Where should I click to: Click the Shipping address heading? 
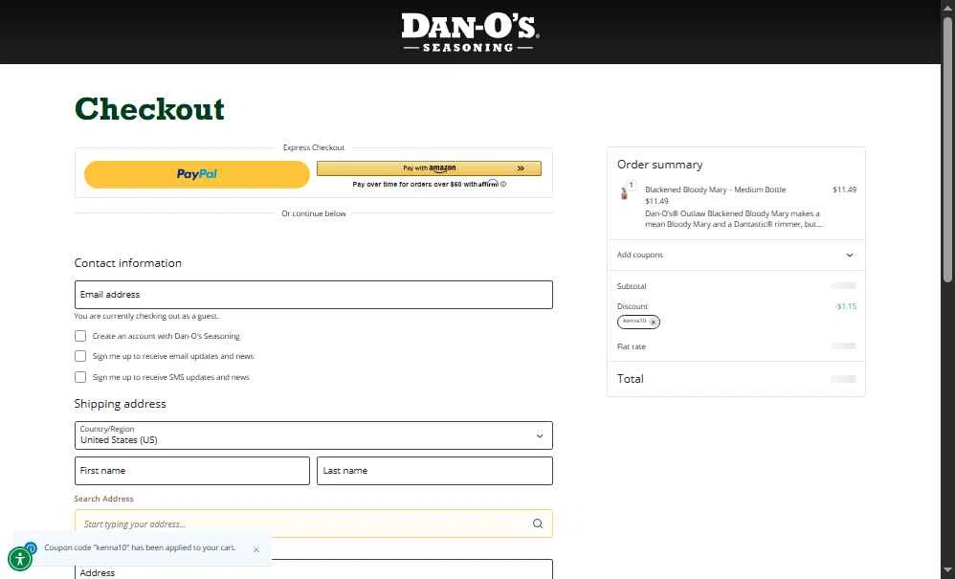(x=120, y=404)
